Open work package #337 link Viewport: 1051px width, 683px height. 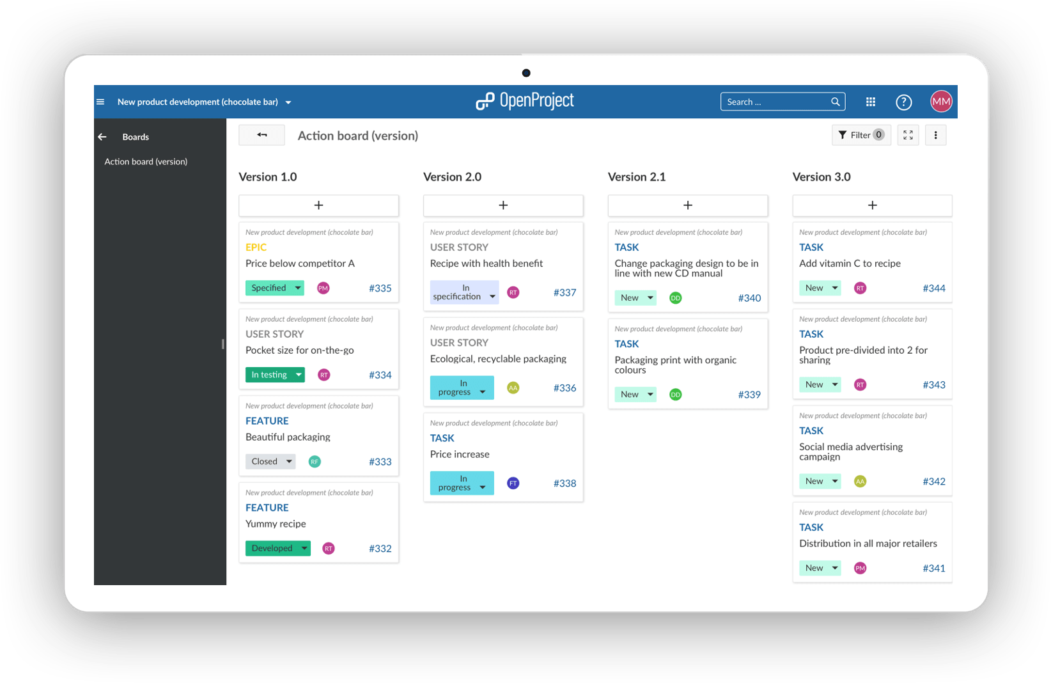pos(564,293)
